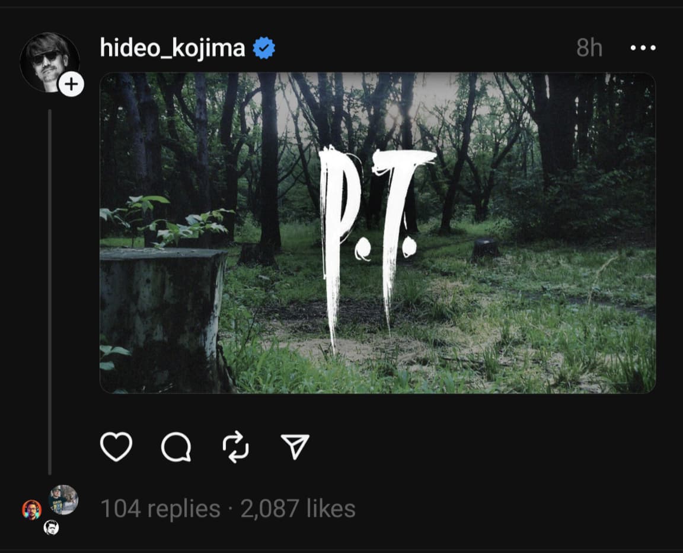Image resolution: width=683 pixels, height=553 pixels.
Task: Open the small white cartoon replier avatar
Action: pos(52,527)
